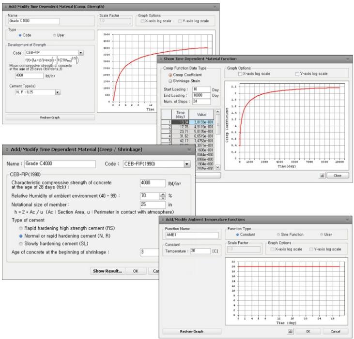Image resolution: width=354 pixels, height=339 pixels.
Task: Click the scroll down arrow of the creep table
Action: pyautogui.click(x=217, y=167)
